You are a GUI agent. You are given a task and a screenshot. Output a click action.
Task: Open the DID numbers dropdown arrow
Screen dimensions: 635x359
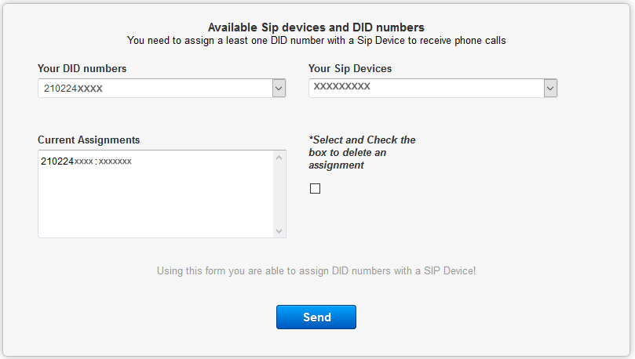[x=279, y=89]
